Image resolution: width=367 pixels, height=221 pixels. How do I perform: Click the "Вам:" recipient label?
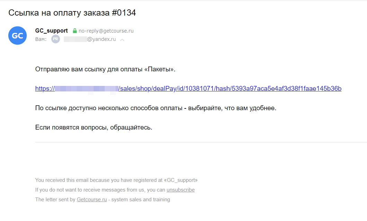tap(41, 39)
